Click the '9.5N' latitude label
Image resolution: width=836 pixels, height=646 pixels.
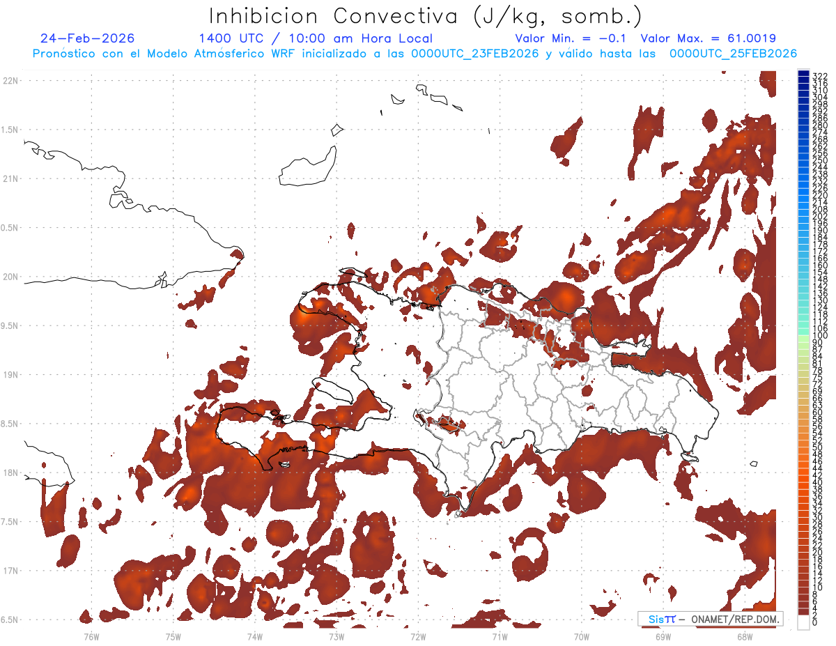(10, 326)
